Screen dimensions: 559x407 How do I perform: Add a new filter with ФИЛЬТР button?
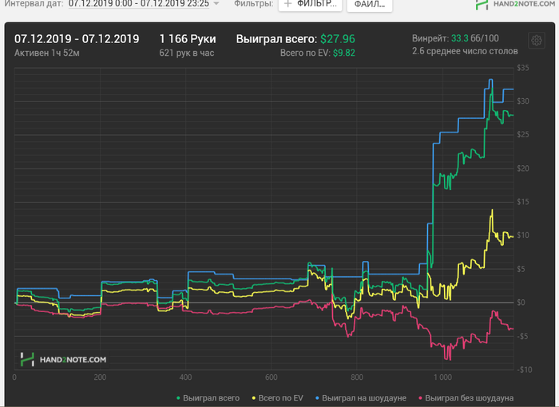tap(310, 5)
